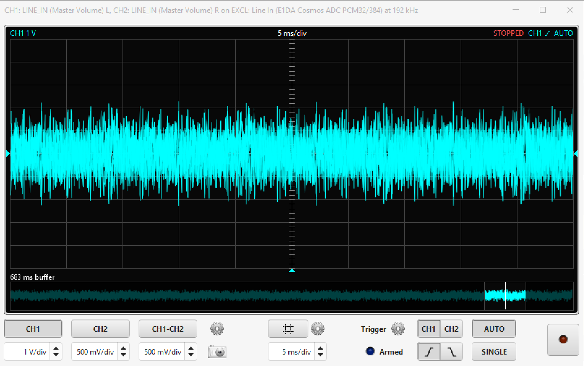This screenshot has height=366, width=584.
Task: Click the CH2 500 mV/div input field
Action: point(94,352)
